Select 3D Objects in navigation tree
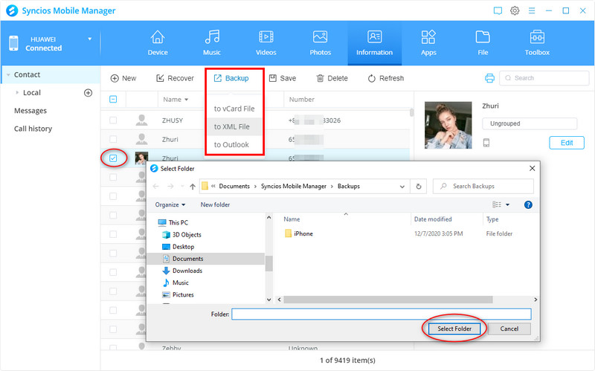The height and width of the screenshot is (371, 595). pos(187,235)
